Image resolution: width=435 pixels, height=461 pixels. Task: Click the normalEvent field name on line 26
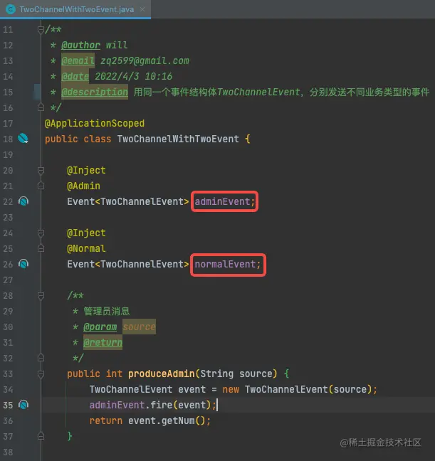225,264
